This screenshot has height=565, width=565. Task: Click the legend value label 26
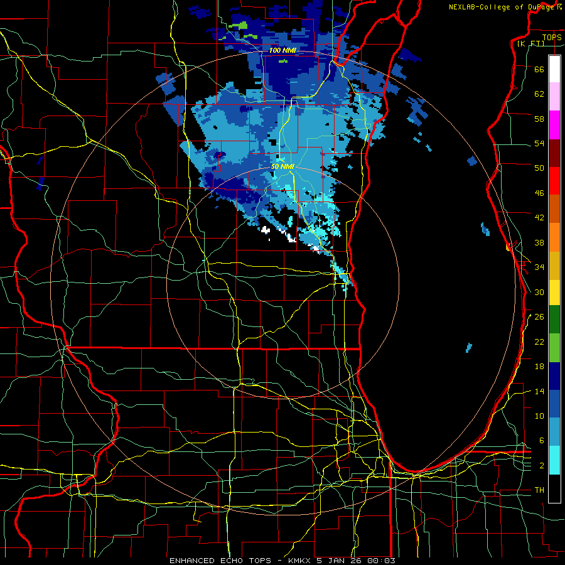click(539, 317)
